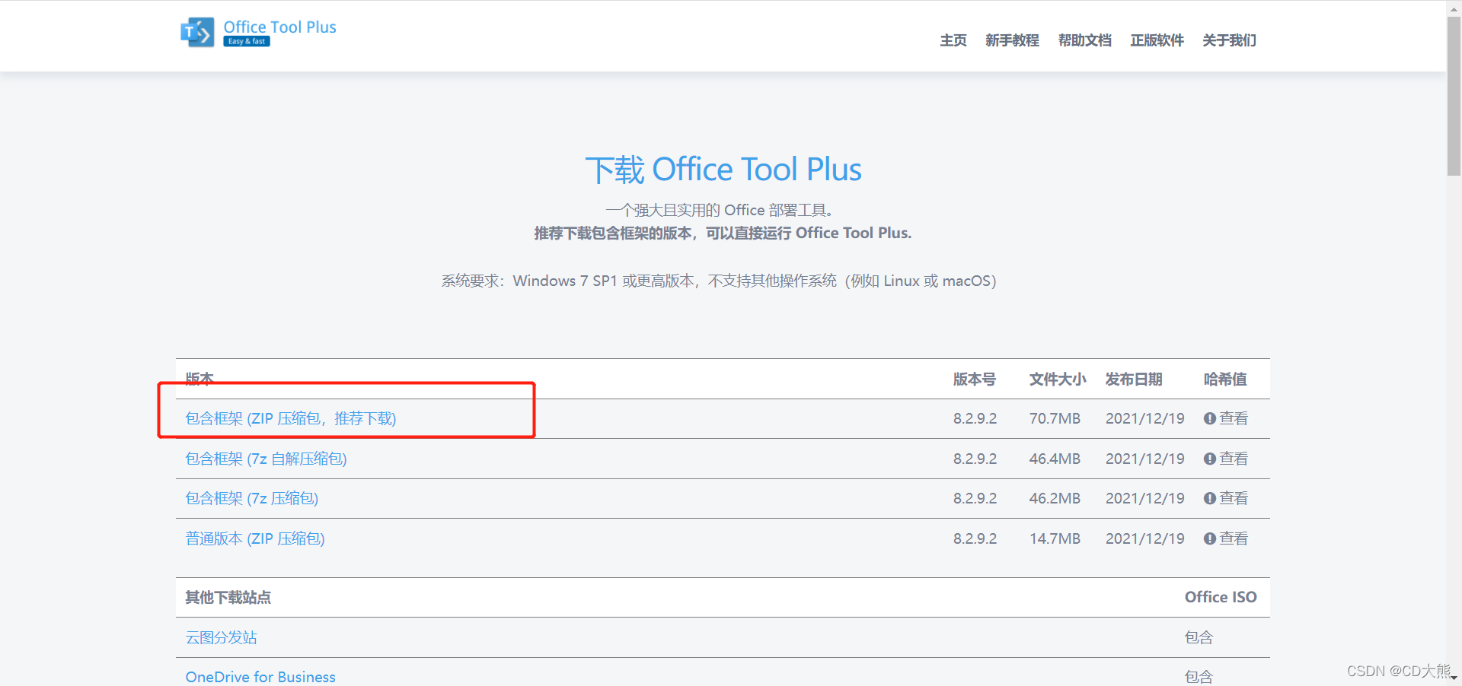Viewport: 1462px width, 686px height.
Task: Download 包含框架 (ZIP 压缩包，推荐下载)
Action: point(291,418)
